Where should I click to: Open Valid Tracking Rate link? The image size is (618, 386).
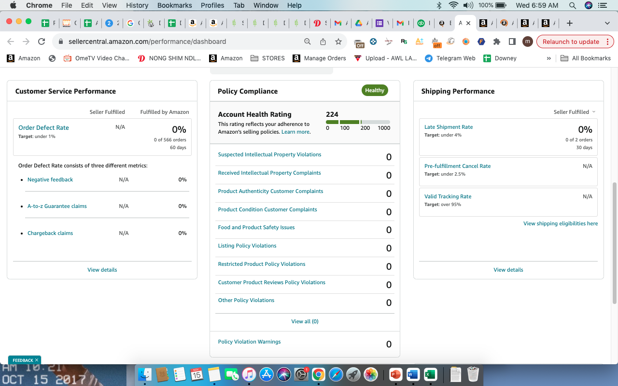448,196
